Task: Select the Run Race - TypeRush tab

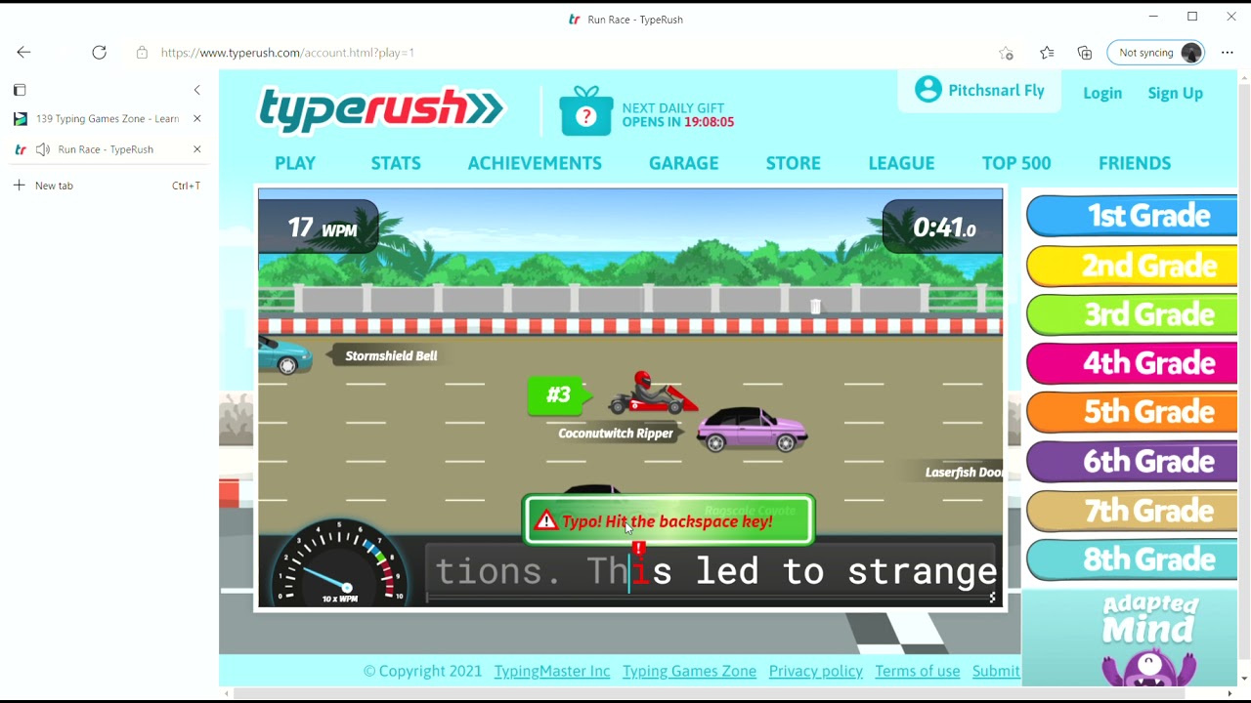Action: tap(106, 149)
